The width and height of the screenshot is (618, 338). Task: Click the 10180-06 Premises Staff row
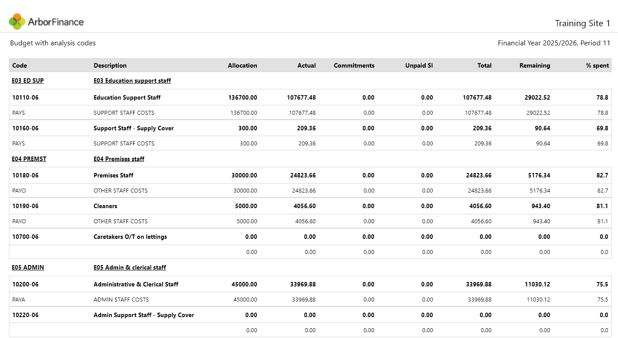pyautogui.click(x=310, y=175)
